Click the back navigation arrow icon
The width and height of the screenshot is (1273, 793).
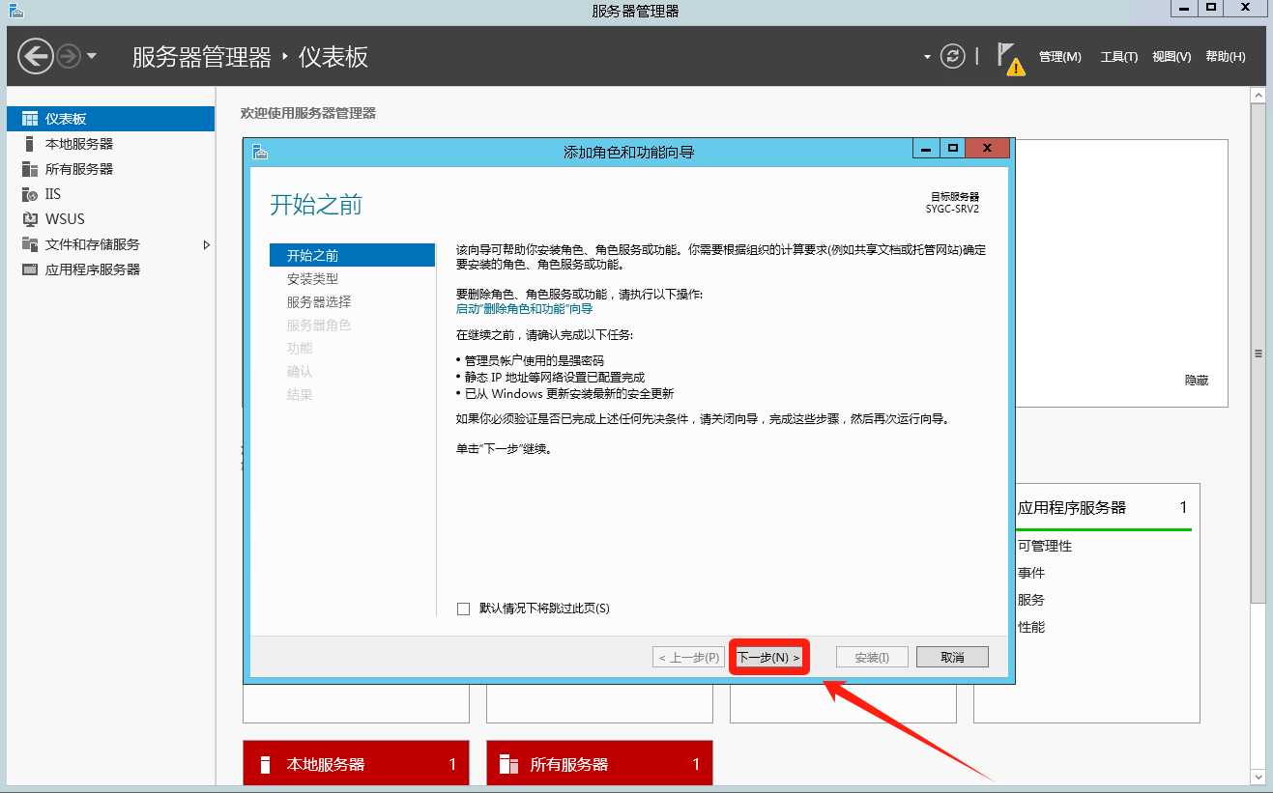point(36,56)
